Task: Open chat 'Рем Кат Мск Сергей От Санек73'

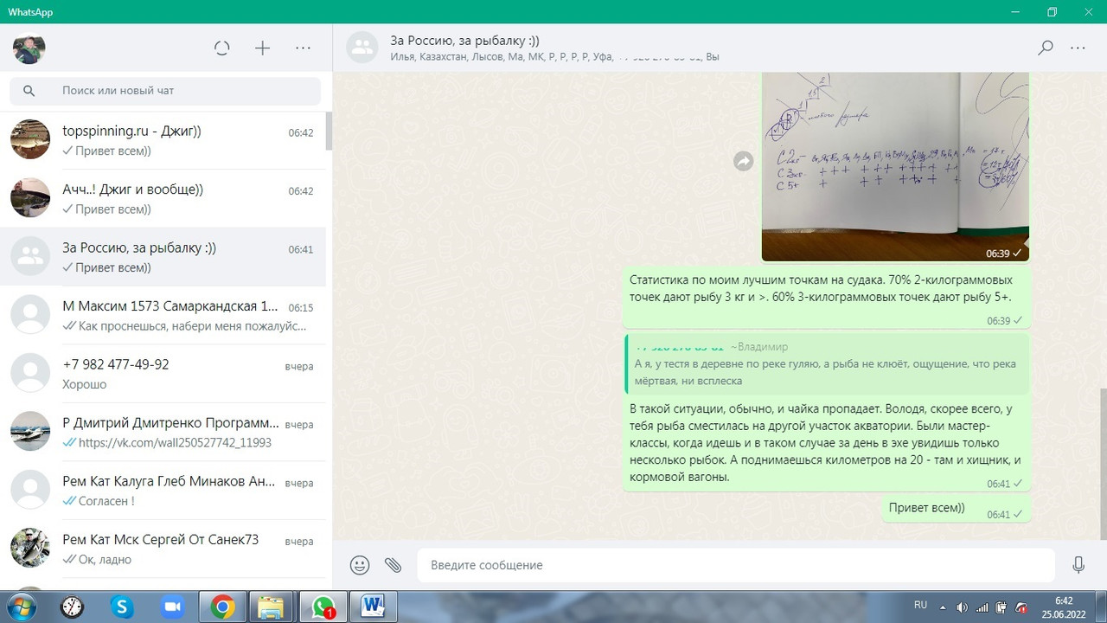Action: (x=163, y=549)
